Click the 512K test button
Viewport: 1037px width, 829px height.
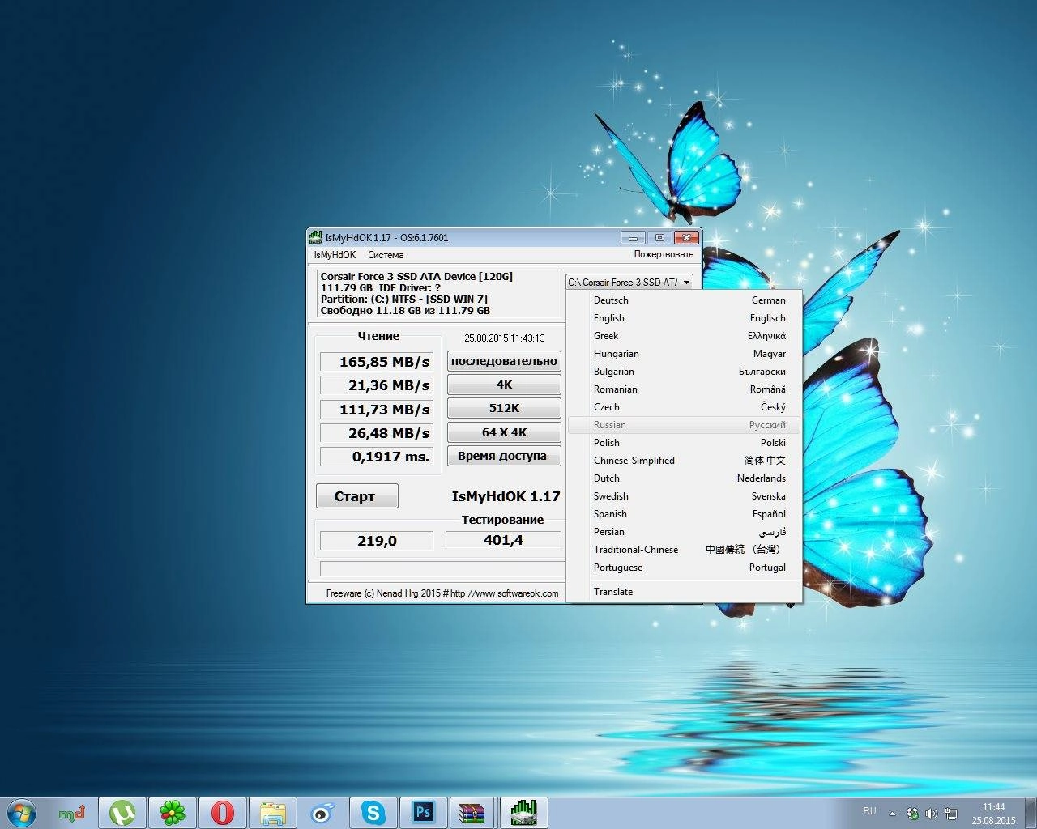[x=504, y=408]
